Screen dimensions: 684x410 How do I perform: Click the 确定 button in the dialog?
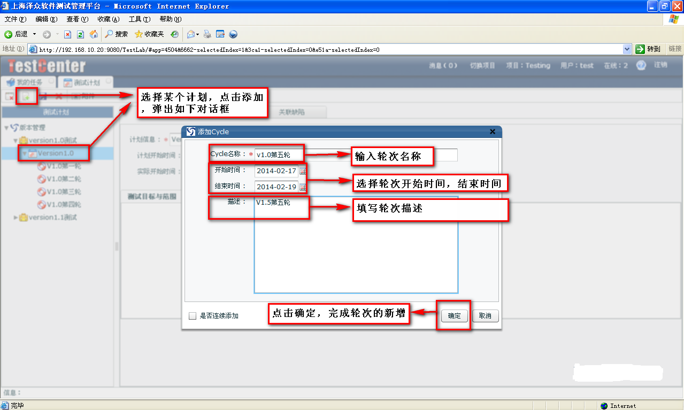pyautogui.click(x=455, y=316)
